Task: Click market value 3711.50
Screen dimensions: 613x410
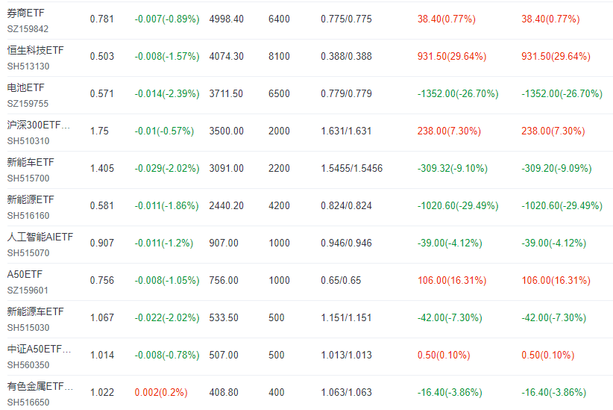Action: (226, 94)
